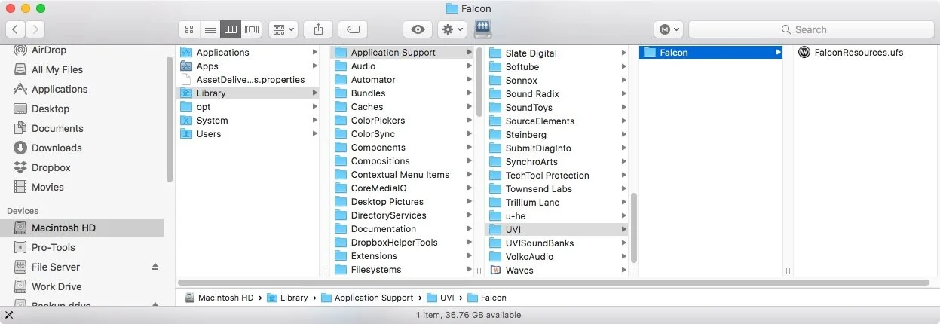This screenshot has width=940, height=324.
Task: Click the Quick Look eye button
Action: (x=418, y=29)
